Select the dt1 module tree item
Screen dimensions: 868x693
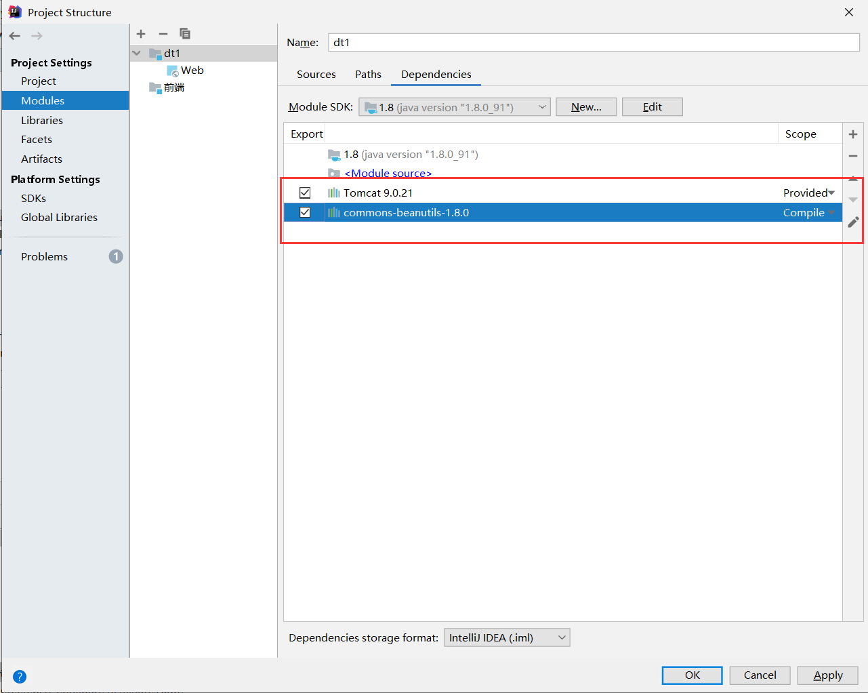click(203, 53)
